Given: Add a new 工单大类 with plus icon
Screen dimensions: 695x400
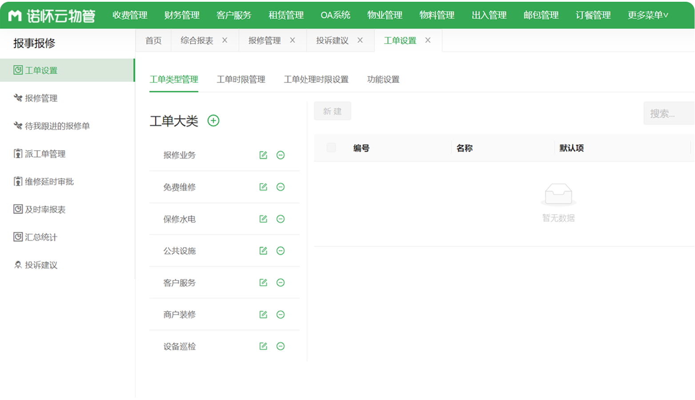Looking at the screenshot, I should click(213, 120).
